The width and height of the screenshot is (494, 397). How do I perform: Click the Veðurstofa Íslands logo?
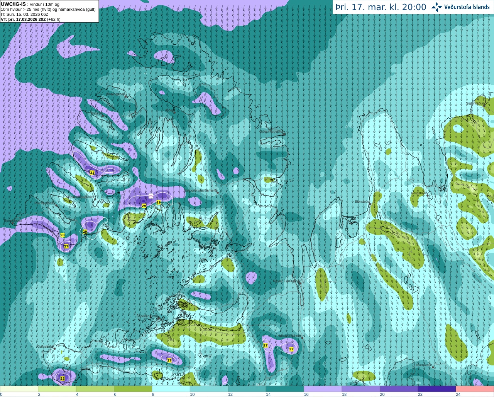coord(460,7)
